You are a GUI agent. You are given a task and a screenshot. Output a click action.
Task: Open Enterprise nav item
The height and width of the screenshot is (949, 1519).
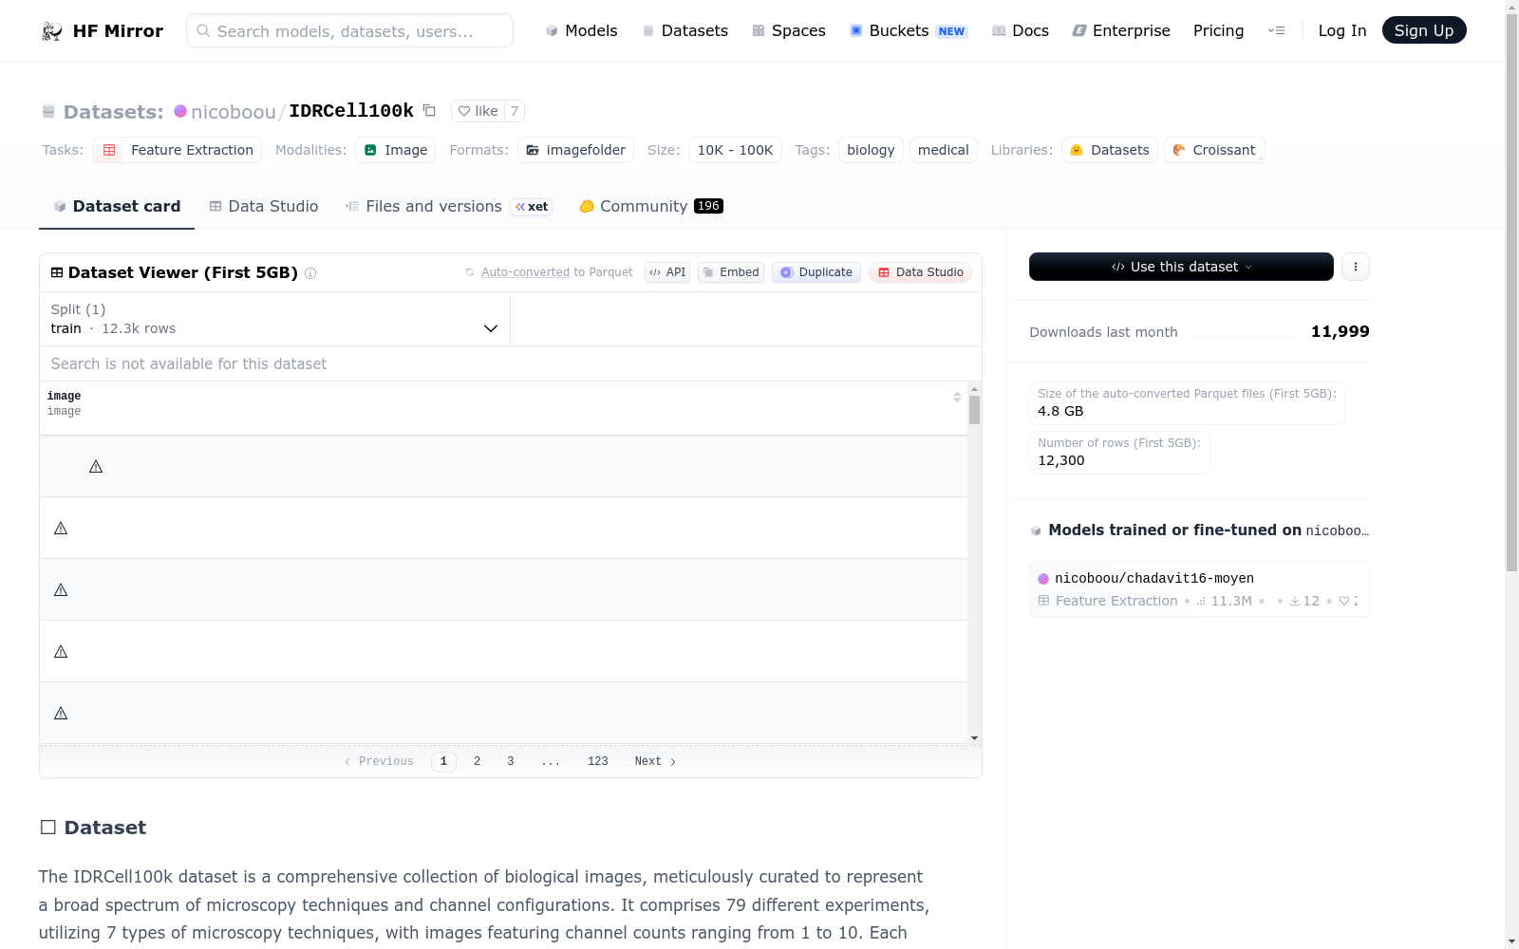click(1121, 30)
